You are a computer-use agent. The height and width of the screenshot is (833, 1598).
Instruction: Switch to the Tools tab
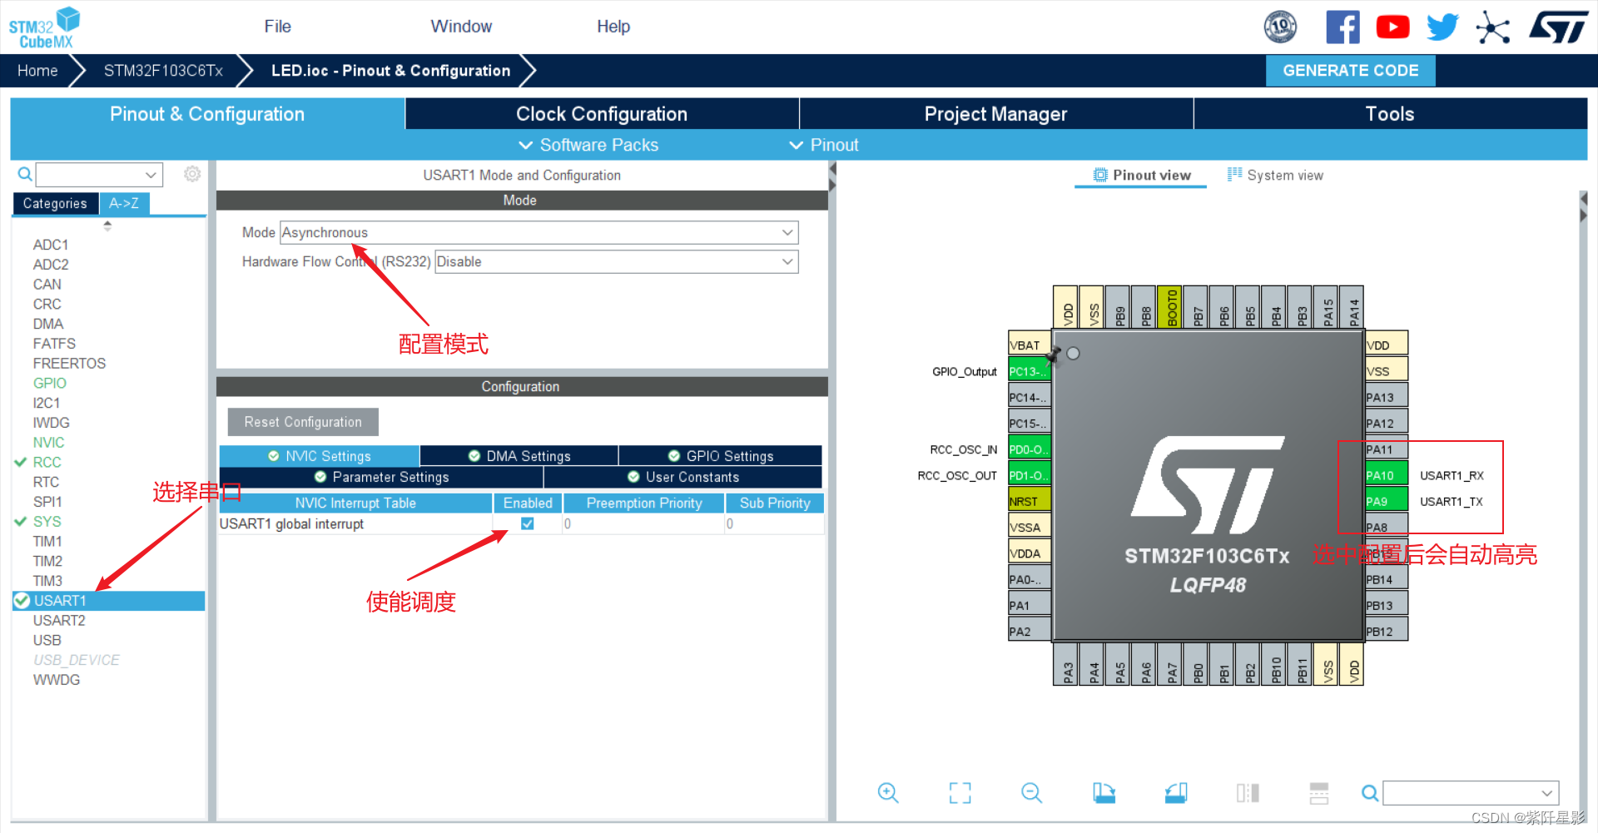tap(1390, 114)
